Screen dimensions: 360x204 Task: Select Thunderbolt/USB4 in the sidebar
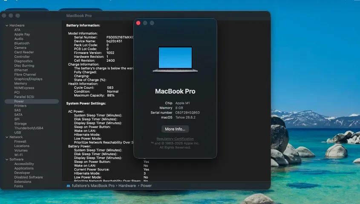click(29, 128)
